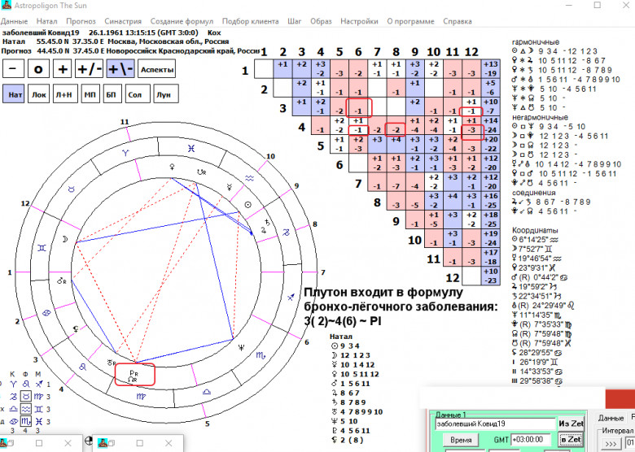Switch chart mode to Лун

click(x=166, y=93)
